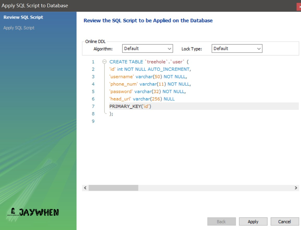The width and height of the screenshot is (301, 230).
Task: Click the PRIMARY_KEY('id') line
Action: [x=130, y=106]
